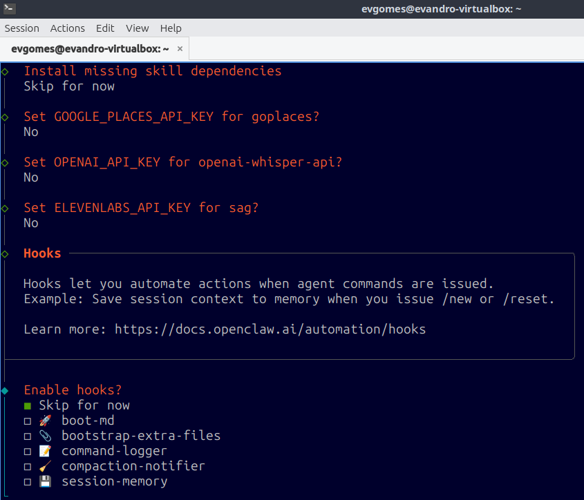Open the Actions menu
584x500 pixels.
point(68,28)
